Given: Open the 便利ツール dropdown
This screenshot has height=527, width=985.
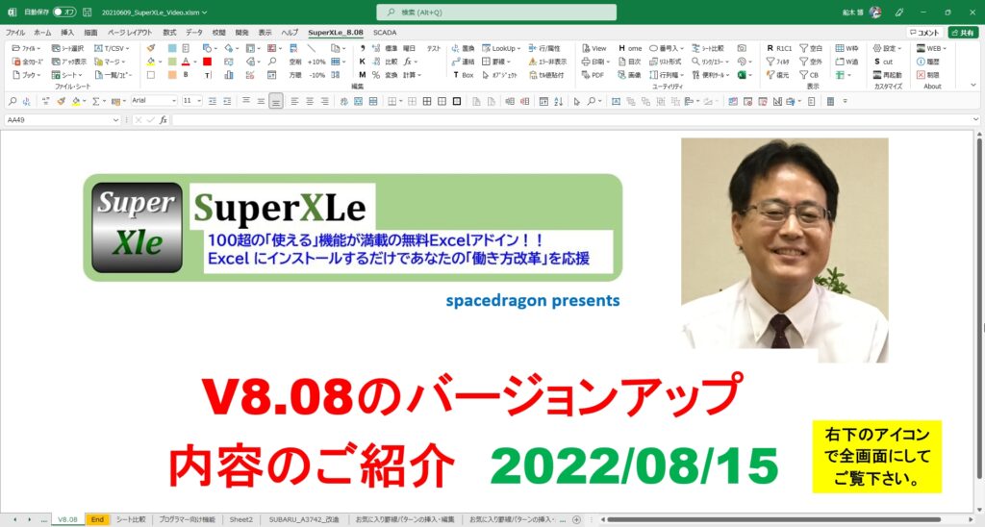Looking at the screenshot, I should (711, 75).
